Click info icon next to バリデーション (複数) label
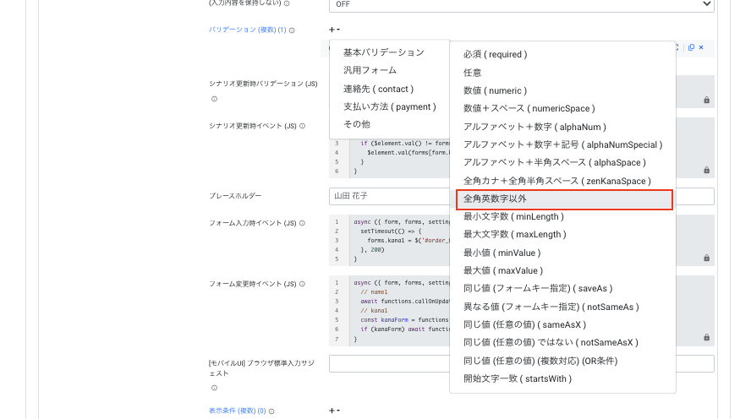751x419 pixels. point(292,30)
